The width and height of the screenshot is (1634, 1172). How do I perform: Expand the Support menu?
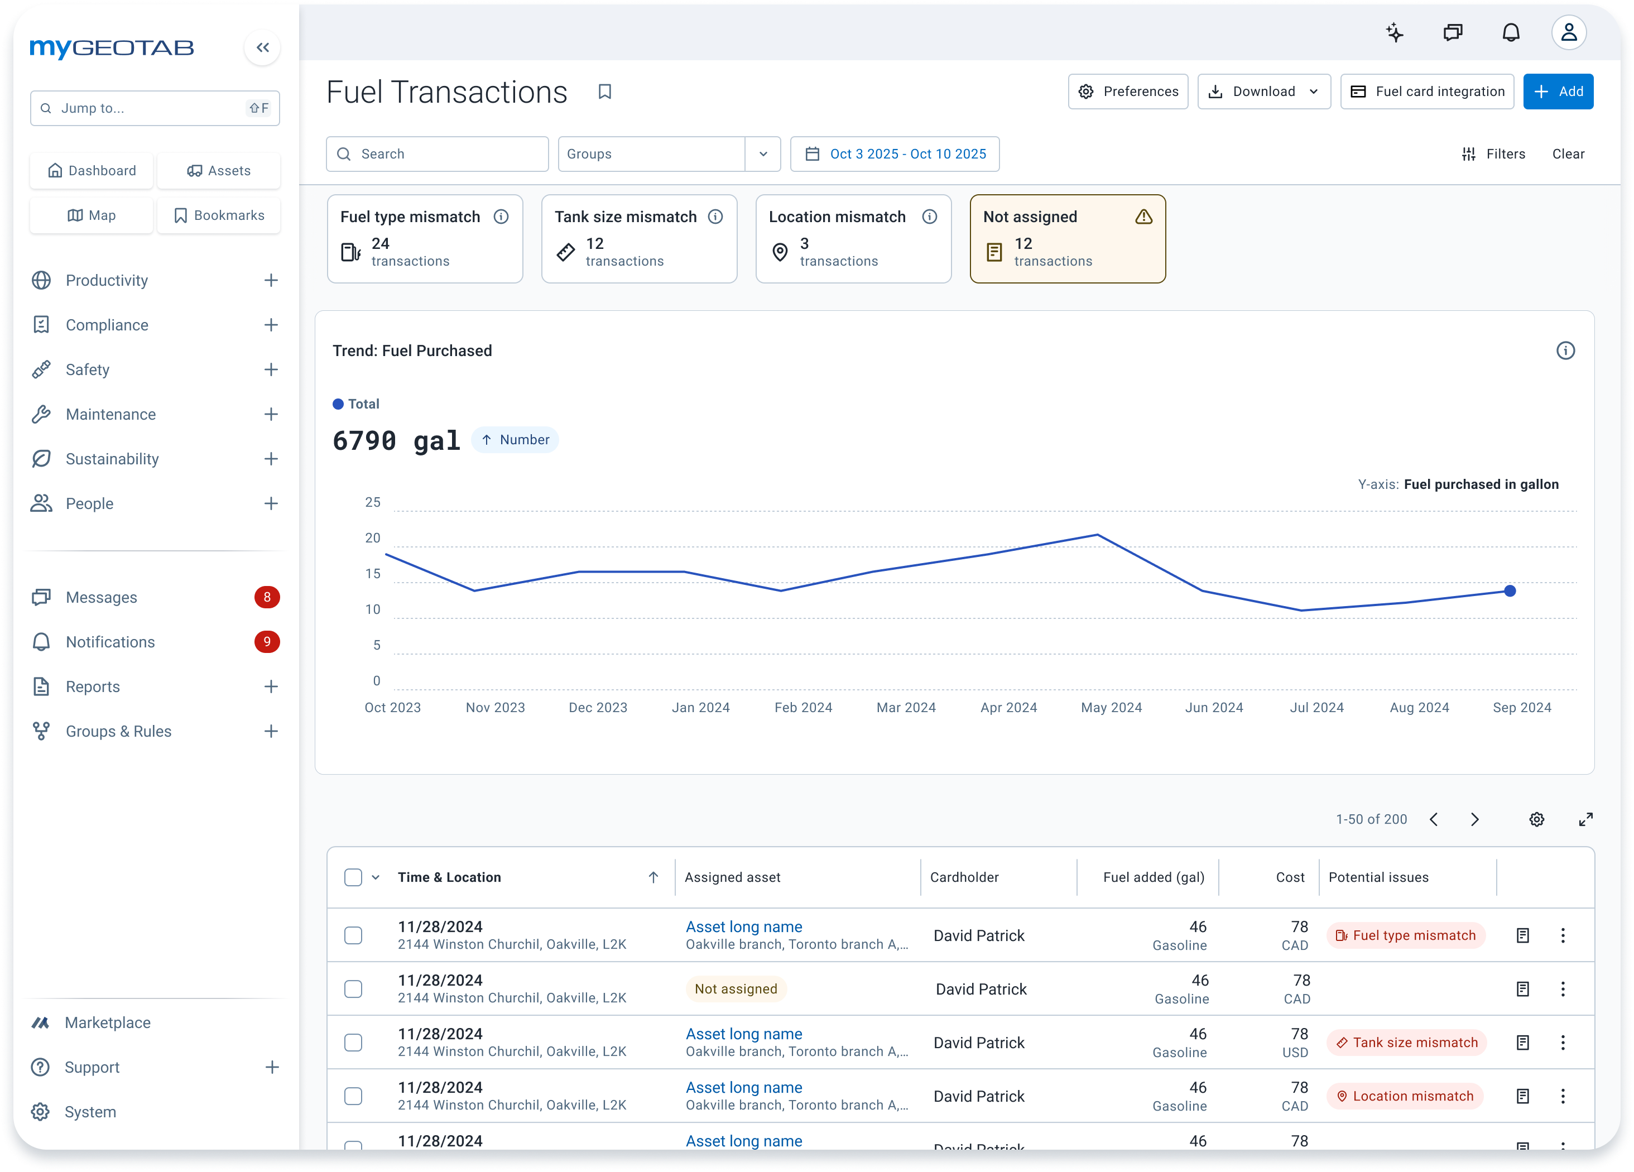pyautogui.click(x=272, y=1068)
